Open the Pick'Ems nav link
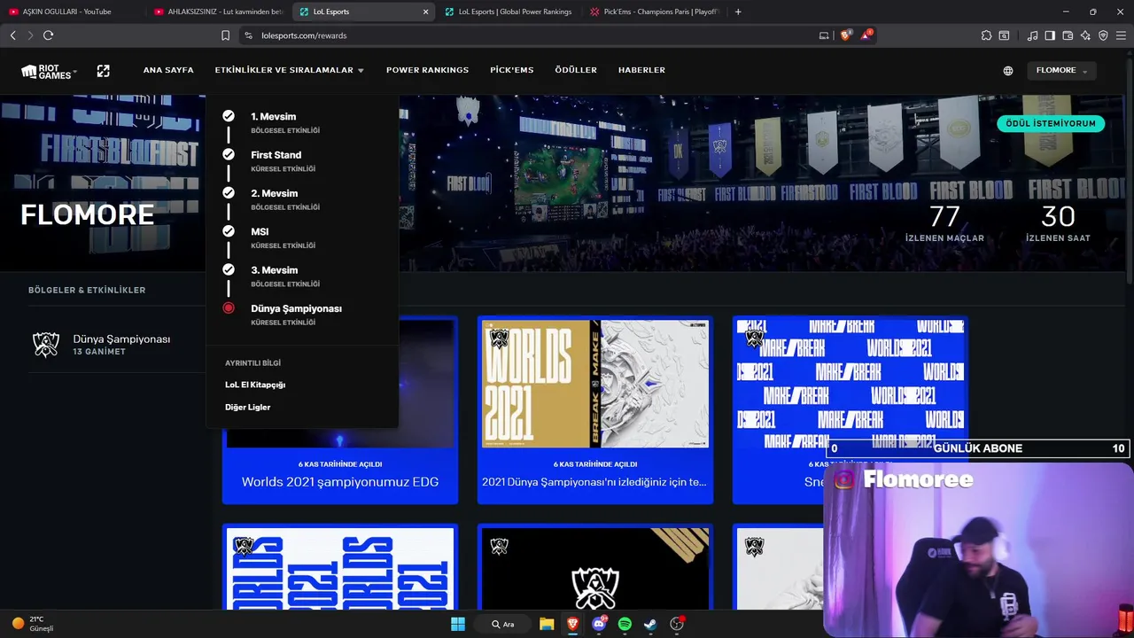1134x638 pixels. (x=512, y=70)
